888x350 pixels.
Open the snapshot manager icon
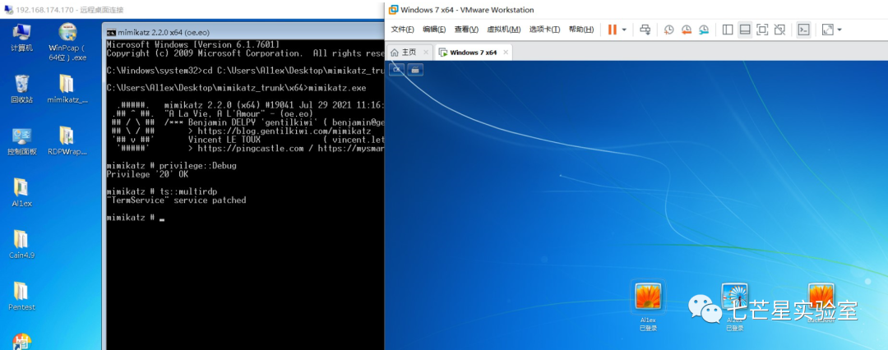[x=704, y=30]
